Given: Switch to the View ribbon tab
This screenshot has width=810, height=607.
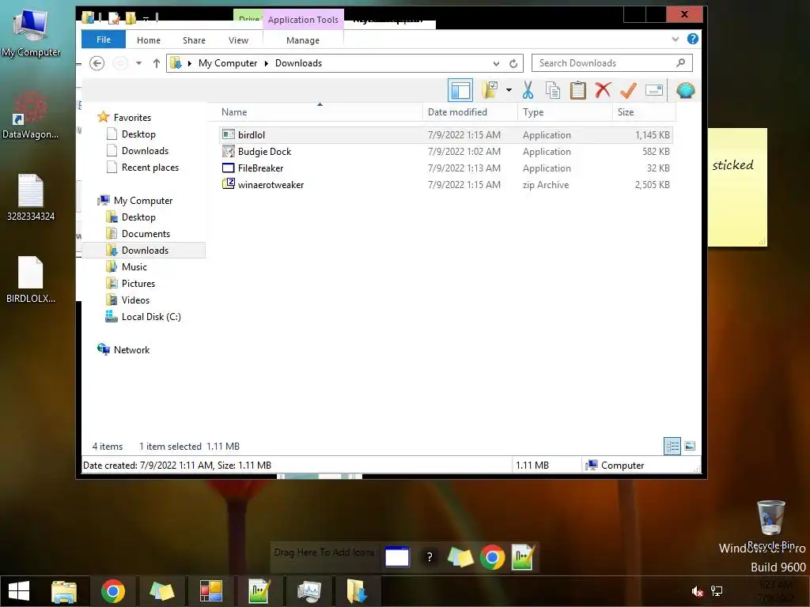Looking at the screenshot, I should pyautogui.click(x=238, y=40).
